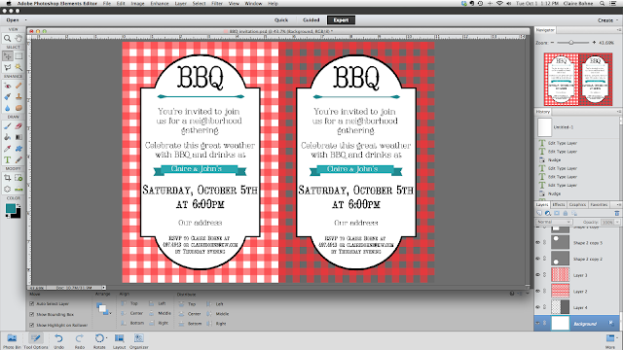Pick the Crop tool

[7, 178]
